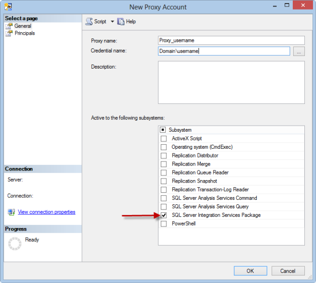Enable the ActiveX Script checkbox

(x=164, y=139)
